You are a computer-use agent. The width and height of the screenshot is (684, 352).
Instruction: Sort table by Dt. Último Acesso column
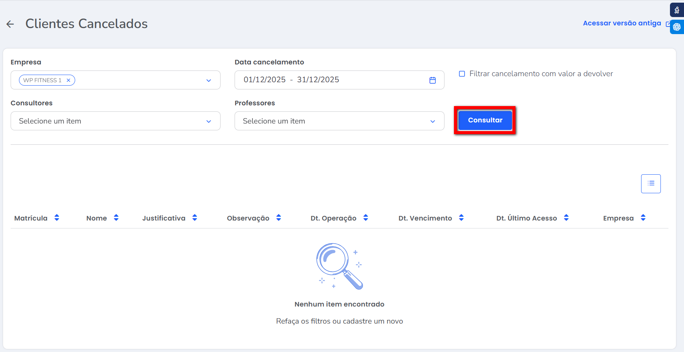[566, 218]
